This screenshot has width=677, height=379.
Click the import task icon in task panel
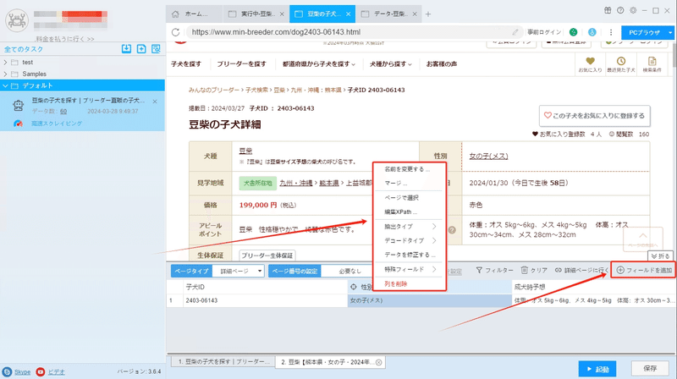[126, 49]
